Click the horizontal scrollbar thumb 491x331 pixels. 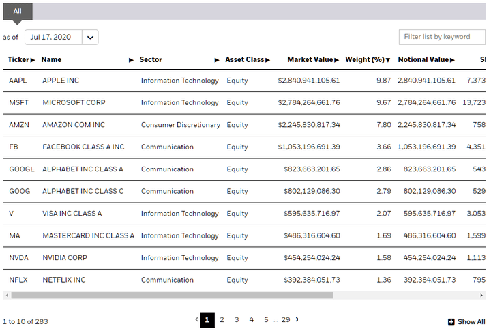pos(173,296)
